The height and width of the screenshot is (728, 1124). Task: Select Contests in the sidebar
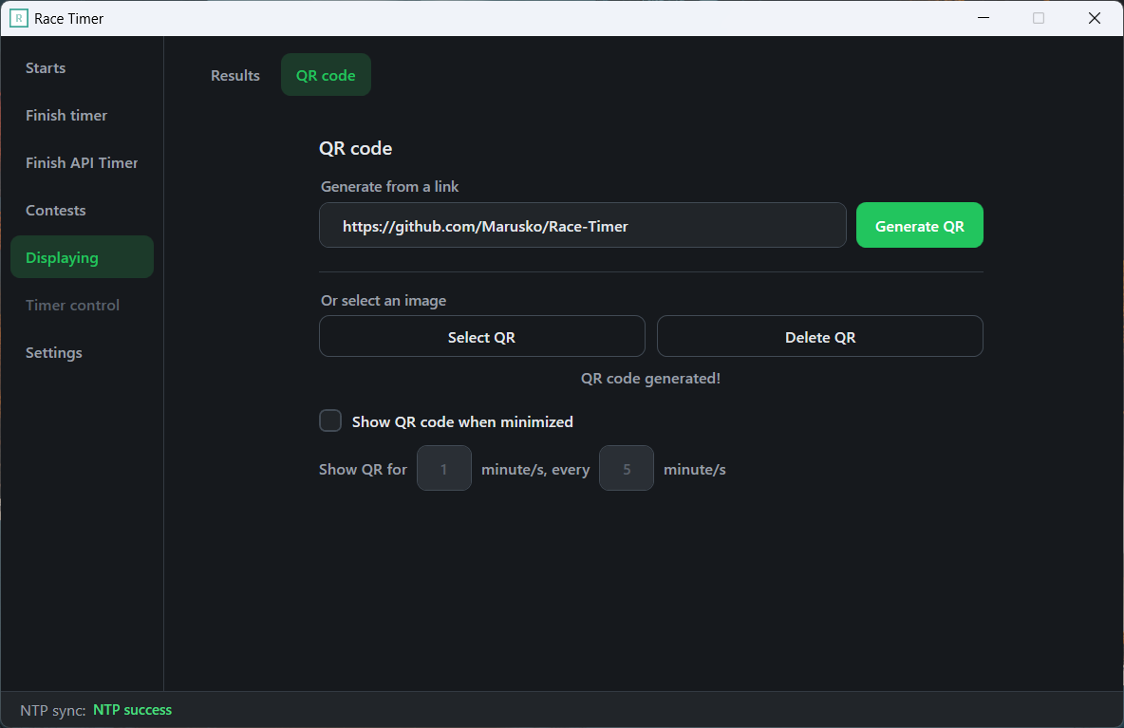[82, 210]
